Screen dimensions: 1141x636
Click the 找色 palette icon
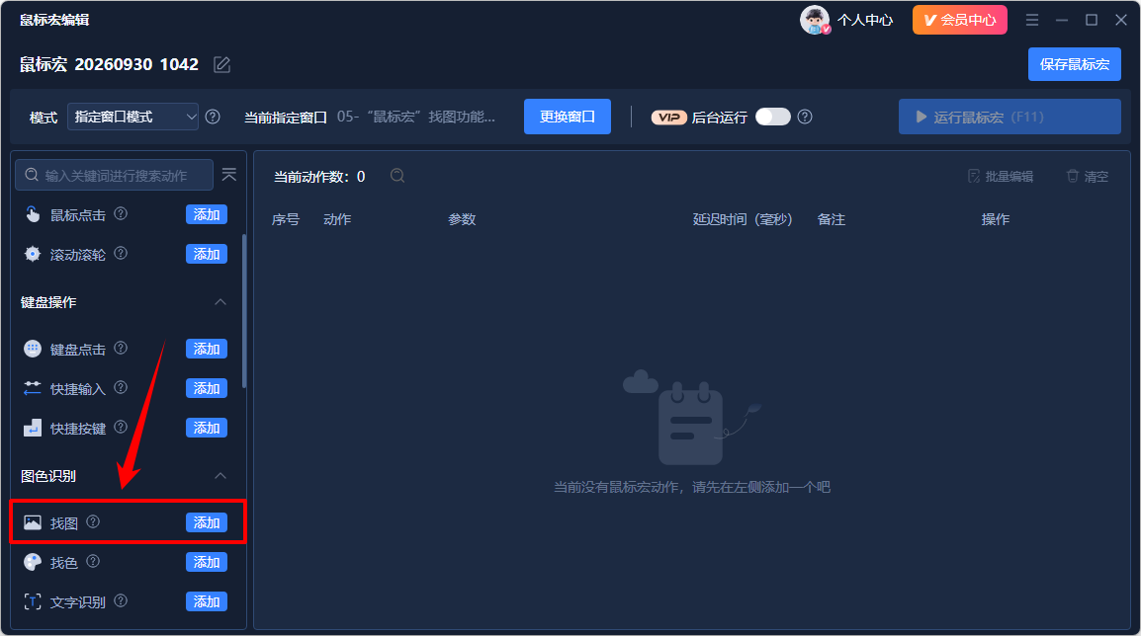[33, 562]
